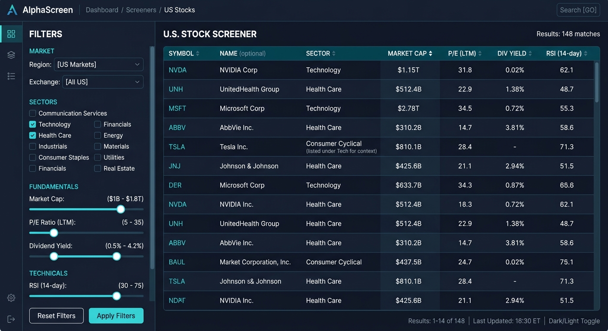Screen dimensions: 608x331
Task: Enable the Real Estate checkbox
Action: coord(98,169)
